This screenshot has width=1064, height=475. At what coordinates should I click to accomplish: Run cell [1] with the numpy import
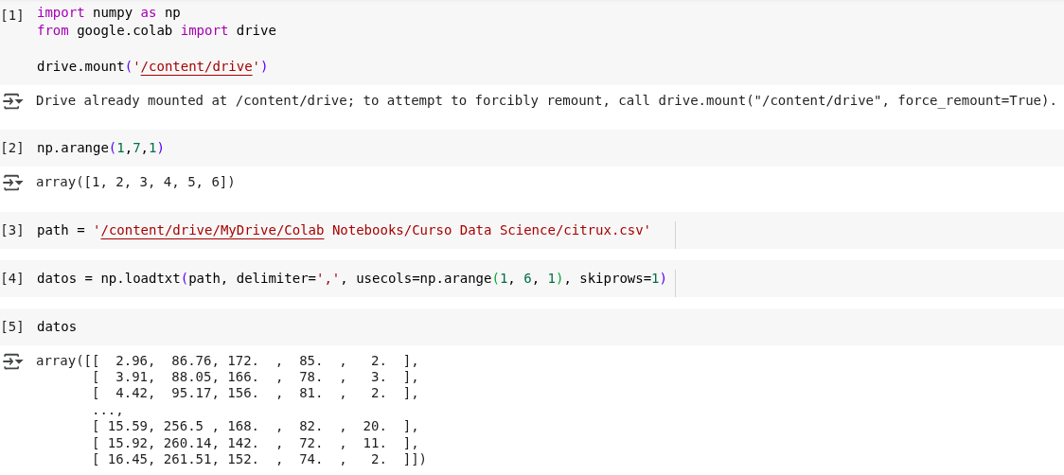12,15
